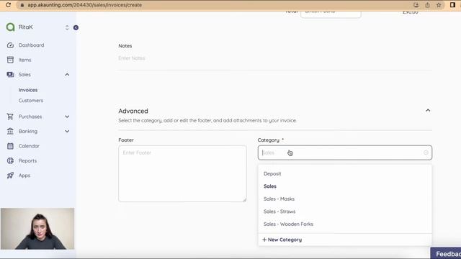Click the Dashboard speedometer icon
The height and width of the screenshot is (259, 461).
tap(10, 45)
